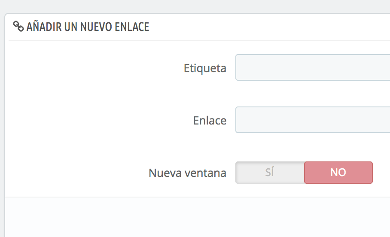Disable opening the link in a new window
Viewport: 390px width, 237px height.
click(x=338, y=173)
